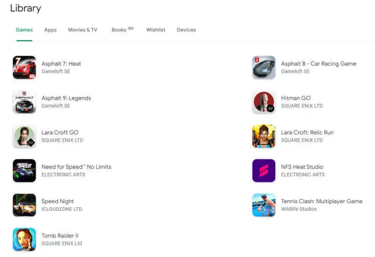This screenshot has width=375, height=257.
Task: Click the ICLOUDZONE LTD. developer name
Action: coord(62,209)
